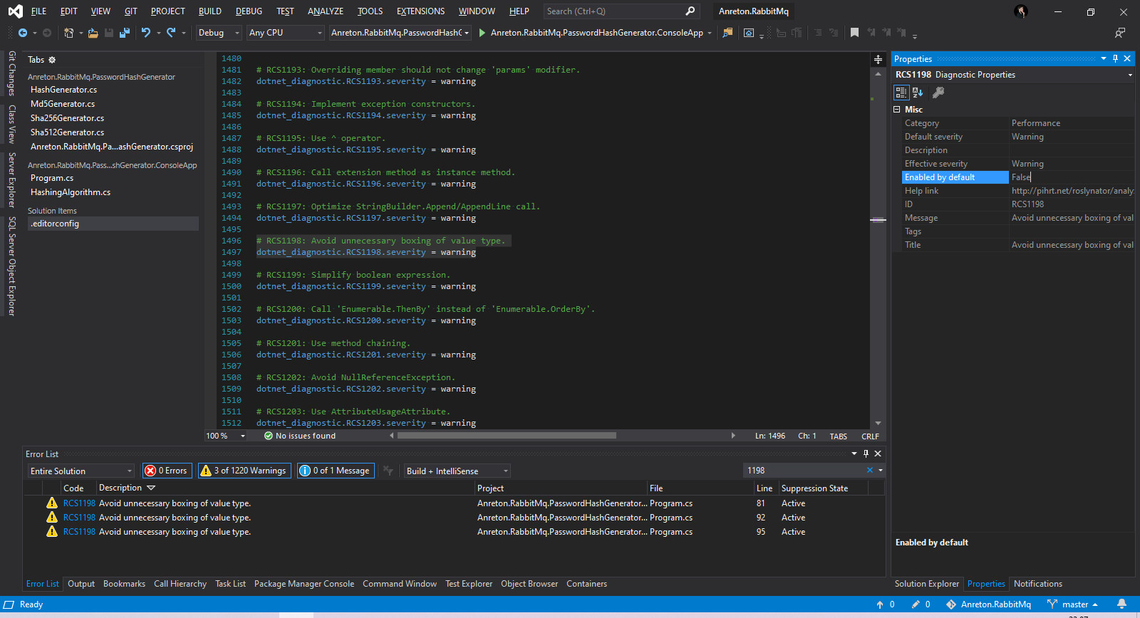The height and width of the screenshot is (618, 1140).
Task: Toggle the 3 of 1220 Warnings filter
Action: click(244, 471)
